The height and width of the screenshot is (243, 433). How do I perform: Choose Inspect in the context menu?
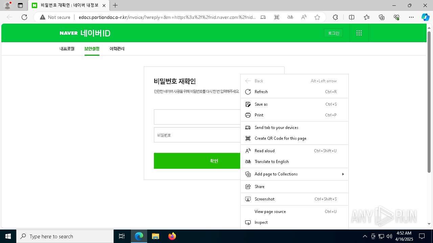294,222
